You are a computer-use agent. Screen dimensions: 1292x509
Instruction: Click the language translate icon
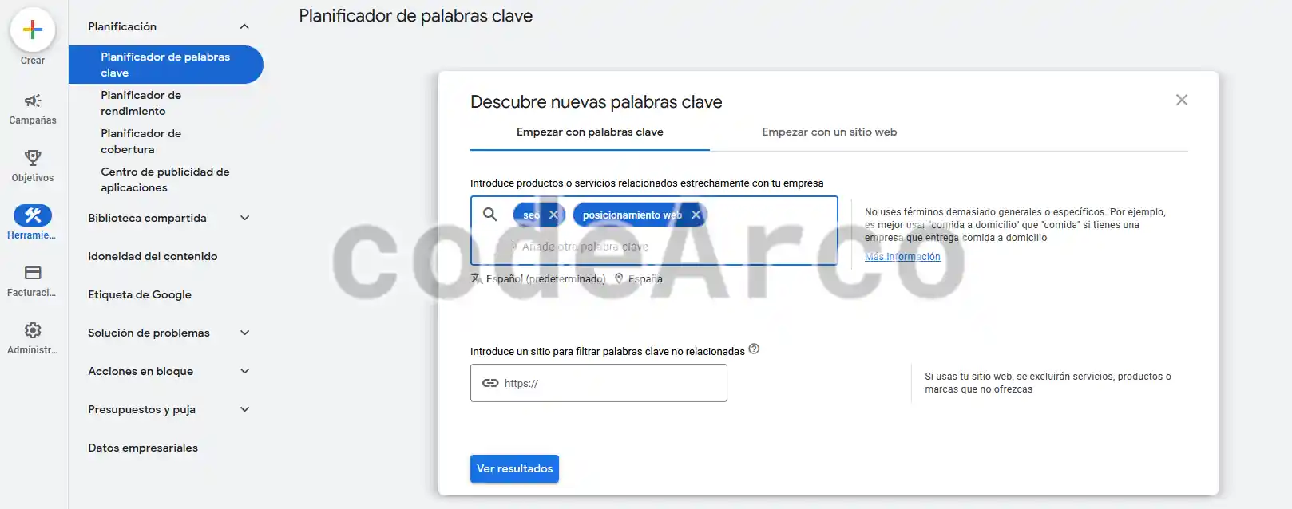(477, 278)
